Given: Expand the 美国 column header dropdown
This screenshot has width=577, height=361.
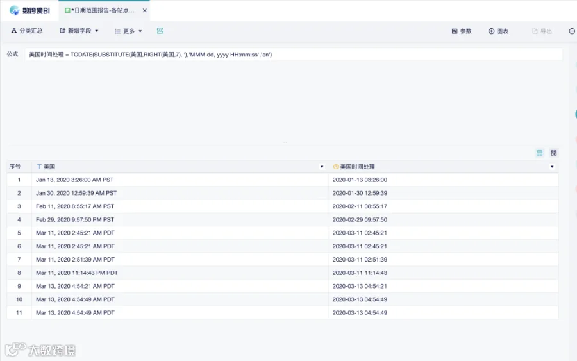Looking at the screenshot, I should [322, 167].
